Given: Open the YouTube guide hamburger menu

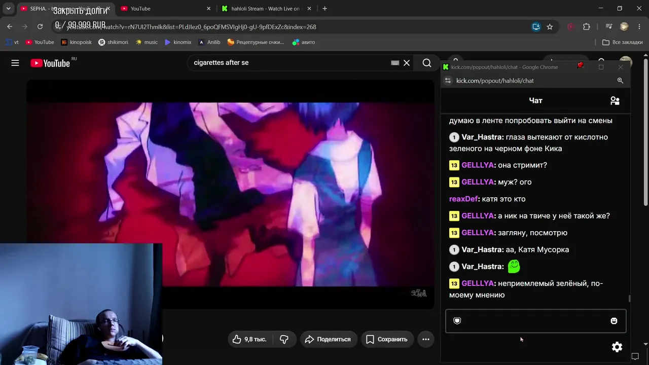Looking at the screenshot, I should point(15,63).
